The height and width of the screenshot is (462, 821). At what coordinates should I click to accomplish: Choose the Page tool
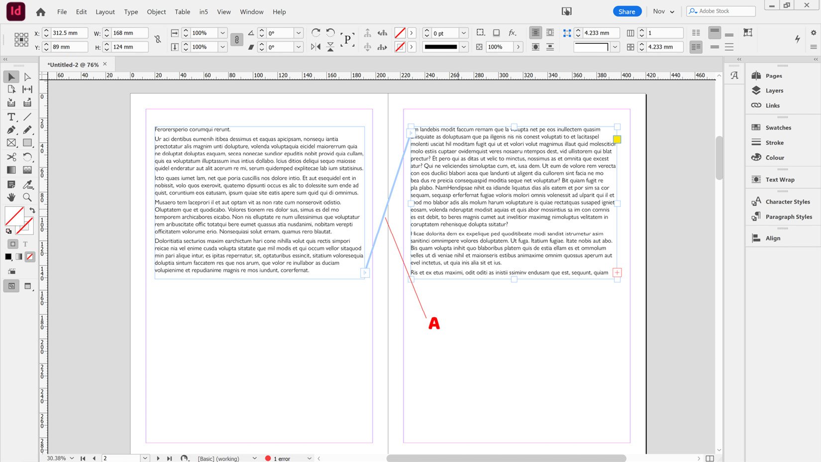[x=11, y=90]
